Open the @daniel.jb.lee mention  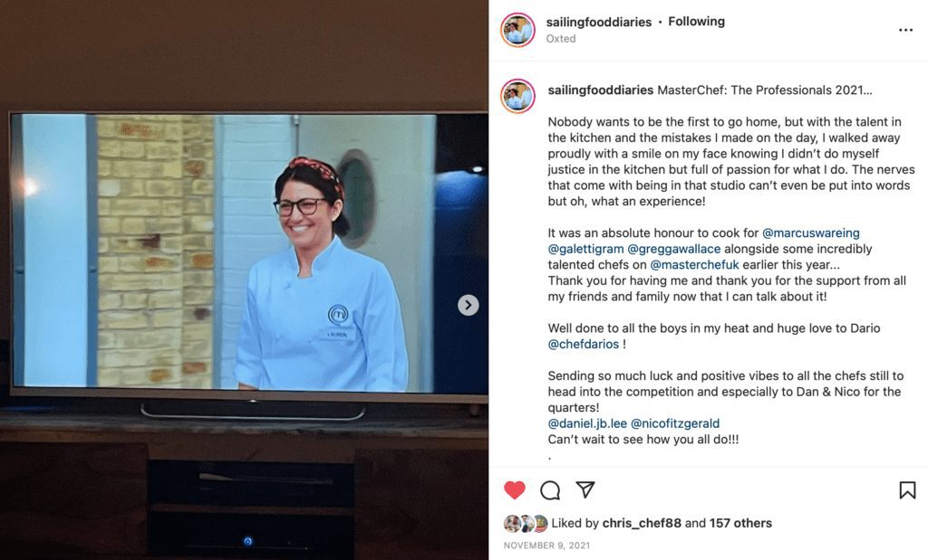(587, 423)
